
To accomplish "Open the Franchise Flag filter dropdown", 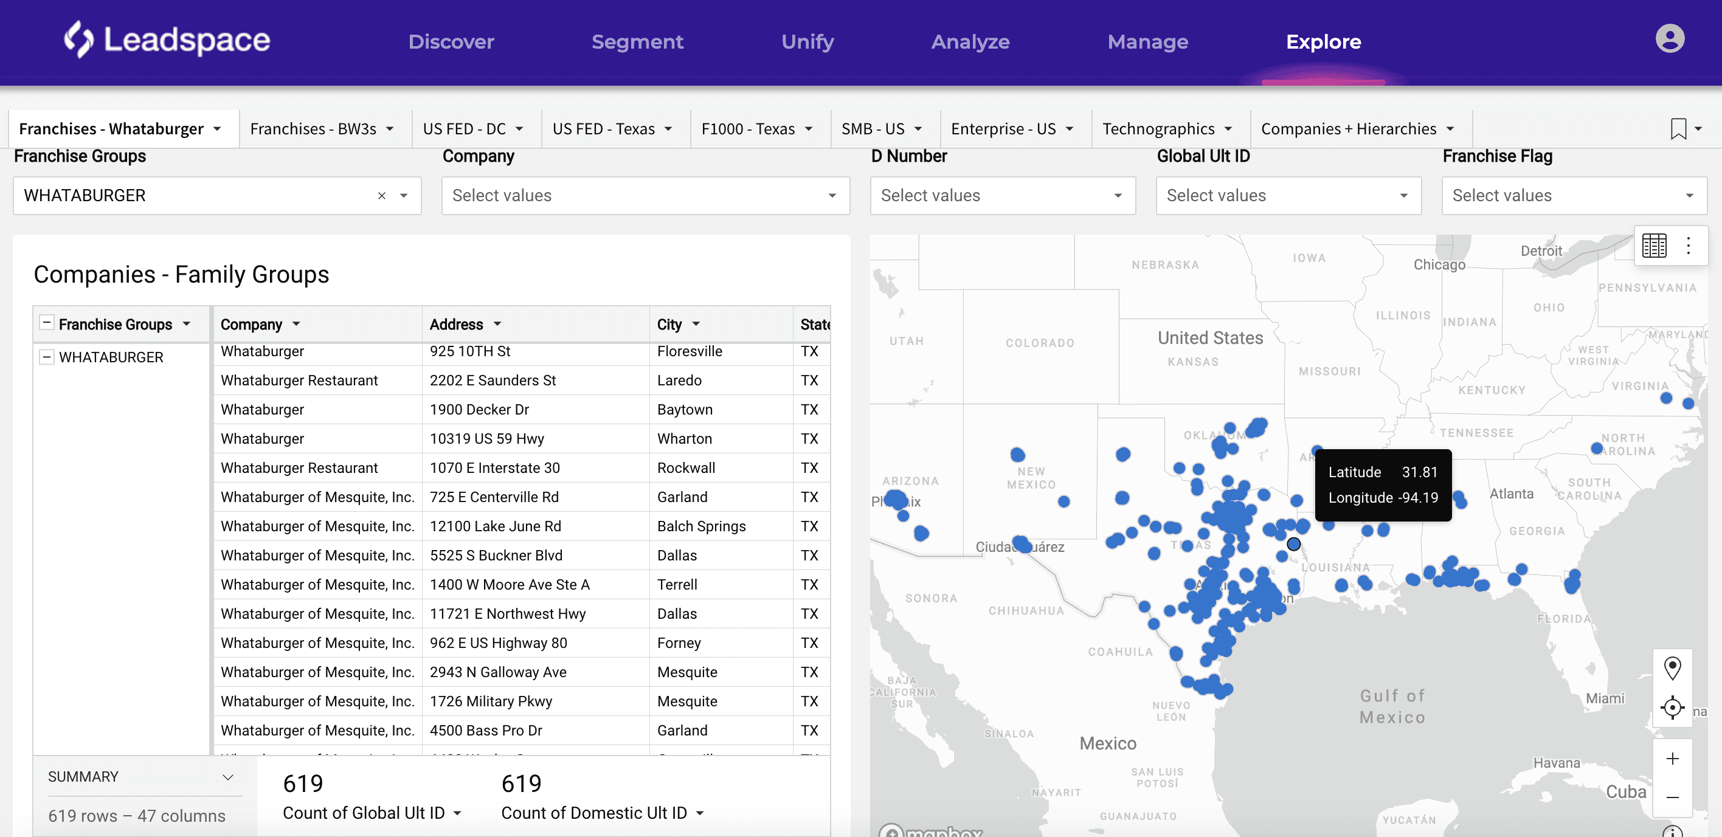I will (1574, 196).
